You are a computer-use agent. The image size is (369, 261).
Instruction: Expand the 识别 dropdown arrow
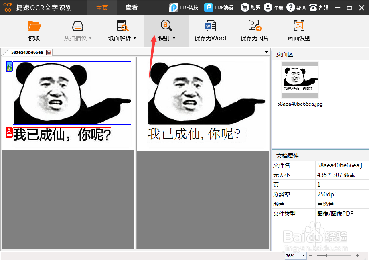174,38
